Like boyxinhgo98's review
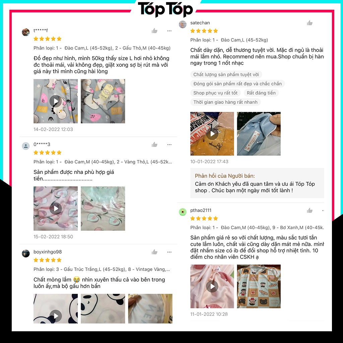343x343 pixels. [154, 252]
